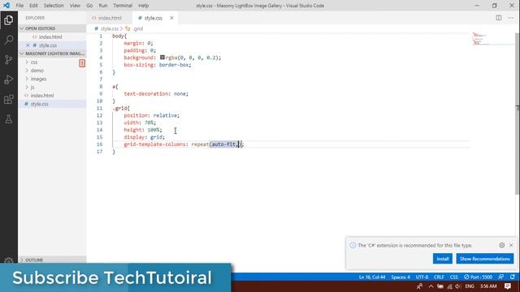Click style.css breadcrumb item
The image size is (520, 292).
[109, 29]
